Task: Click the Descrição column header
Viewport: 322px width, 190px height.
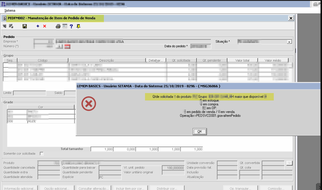Action: (107, 60)
